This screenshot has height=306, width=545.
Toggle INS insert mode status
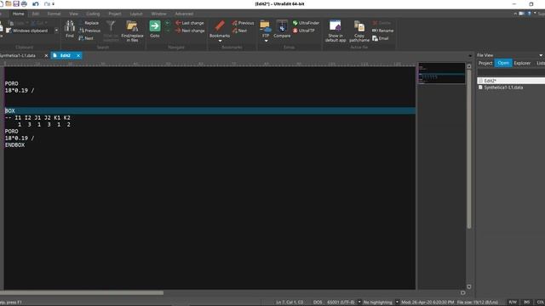tap(526, 303)
